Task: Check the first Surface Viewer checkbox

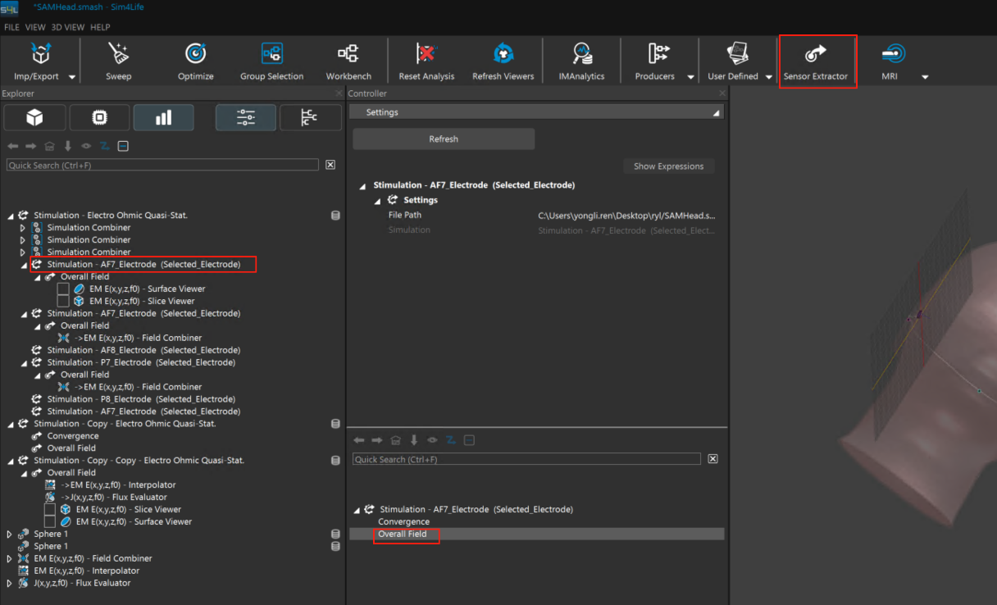Action: (63, 289)
